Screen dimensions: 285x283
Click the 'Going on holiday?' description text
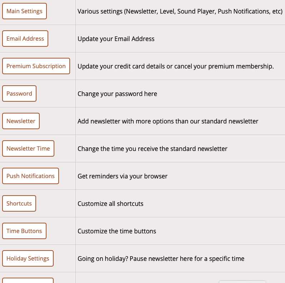tap(161, 258)
